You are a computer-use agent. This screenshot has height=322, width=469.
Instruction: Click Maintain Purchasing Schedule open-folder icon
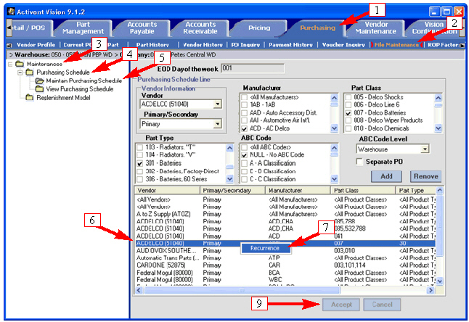point(39,80)
